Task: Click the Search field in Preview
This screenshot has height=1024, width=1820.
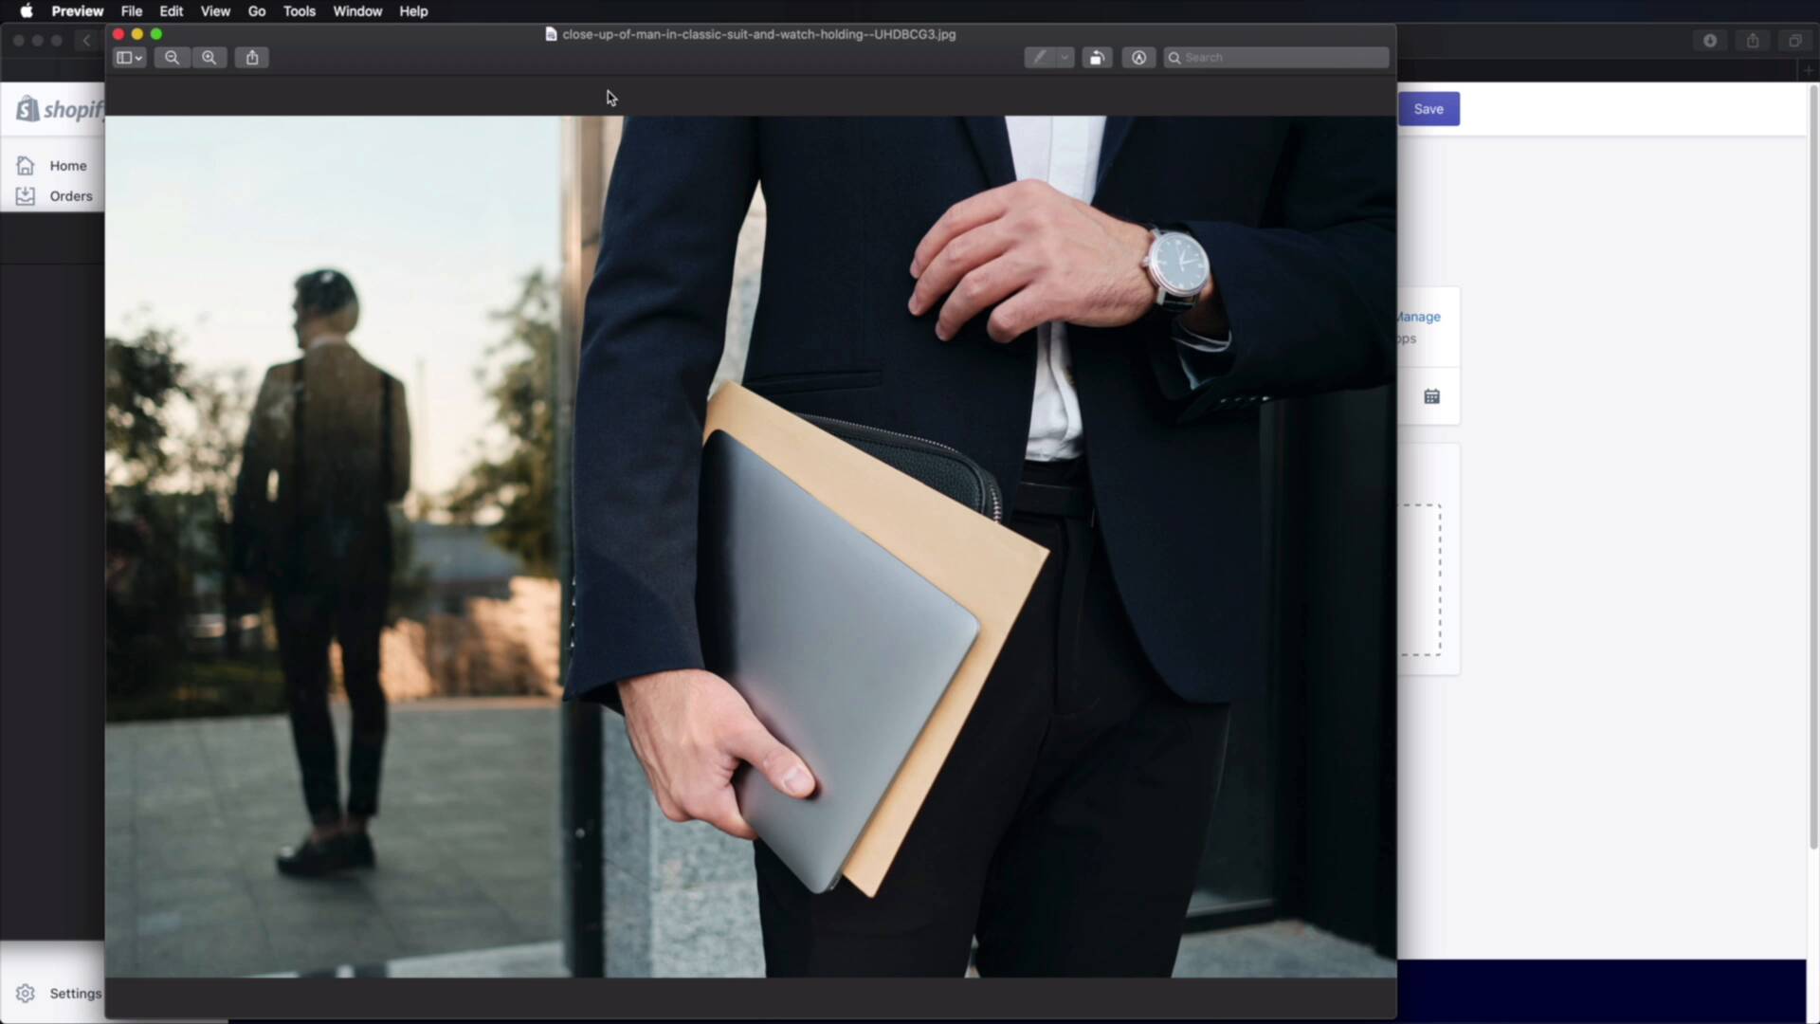Action: tap(1280, 58)
